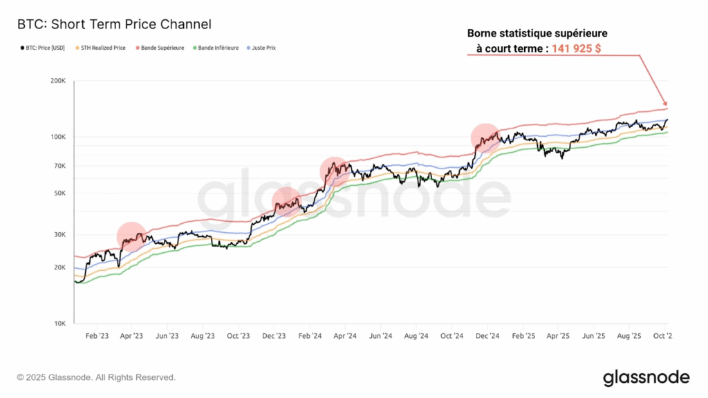Click the red Bande Supérieure legend dot
The width and height of the screenshot is (708, 398).
(138, 48)
